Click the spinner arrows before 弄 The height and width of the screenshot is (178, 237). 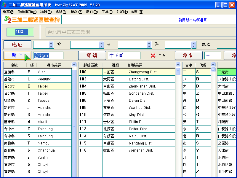tap(149, 45)
